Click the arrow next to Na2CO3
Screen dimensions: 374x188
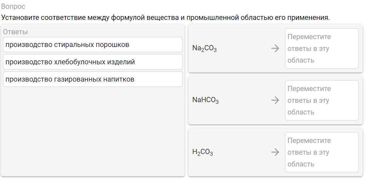tap(275, 48)
